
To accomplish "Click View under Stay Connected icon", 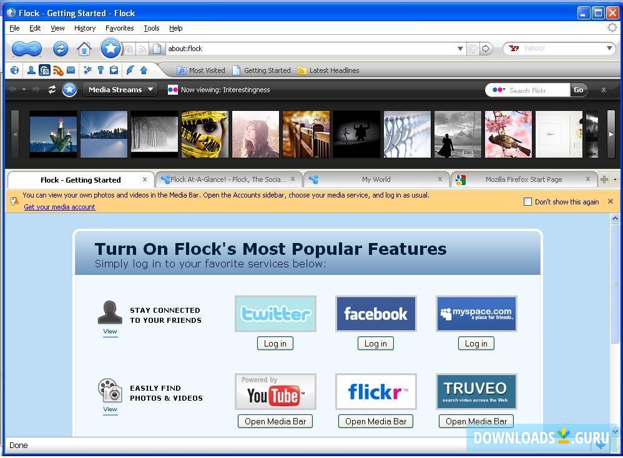I will (110, 332).
